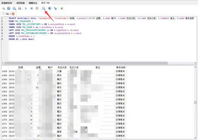198x140 pixels.
Task: Click the SELECT keyword on line 1
Action: (12, 18)
